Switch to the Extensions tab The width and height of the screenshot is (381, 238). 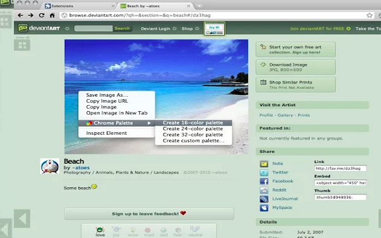(x=80, y=6)
